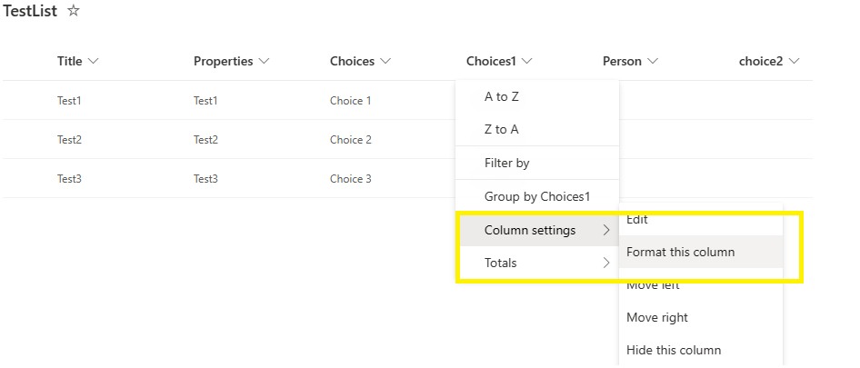Choose Hide this column
860x368 pixels.
click(673, 350)
